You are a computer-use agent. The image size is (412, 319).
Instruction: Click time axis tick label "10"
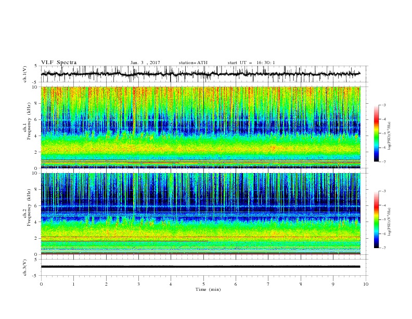coord(366,284)
